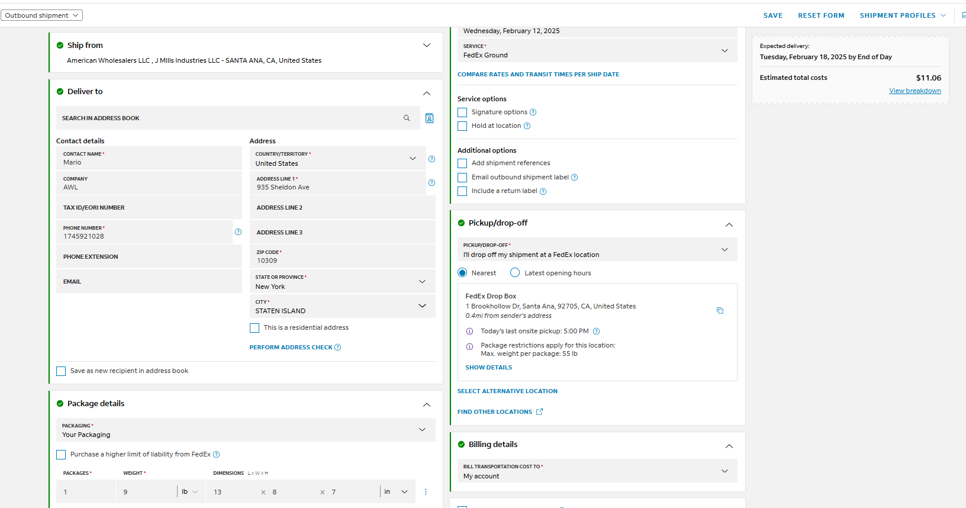Select Latest opening hours option

[x=515, y=273]
